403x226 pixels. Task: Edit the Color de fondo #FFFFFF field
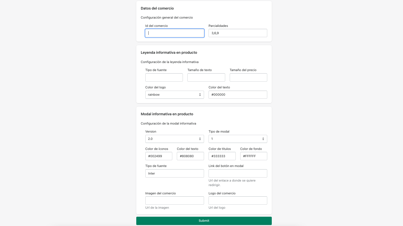(x=254, y=156)
